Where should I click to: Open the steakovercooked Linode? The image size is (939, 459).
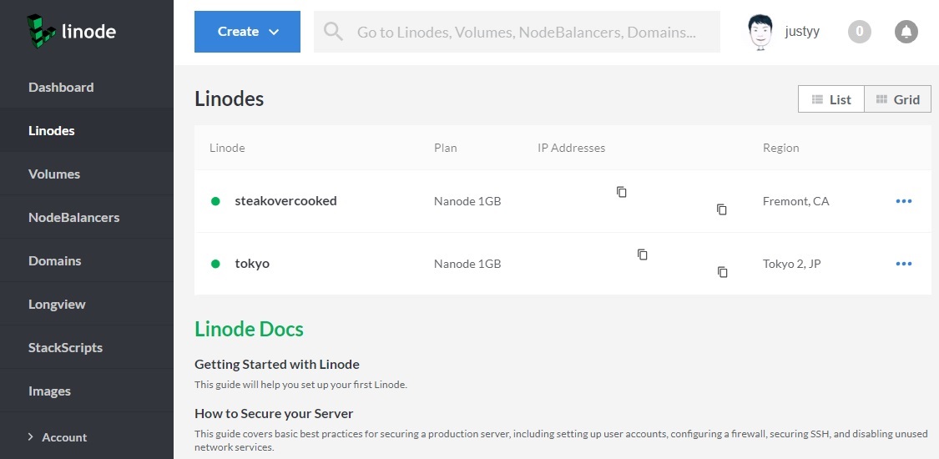[x=285, y=201]
